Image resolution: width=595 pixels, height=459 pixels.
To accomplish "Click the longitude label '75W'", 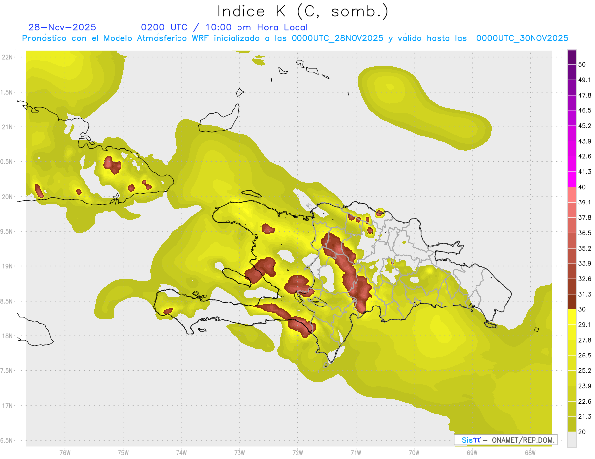I will pyautogui.click(x=123, y=452).
